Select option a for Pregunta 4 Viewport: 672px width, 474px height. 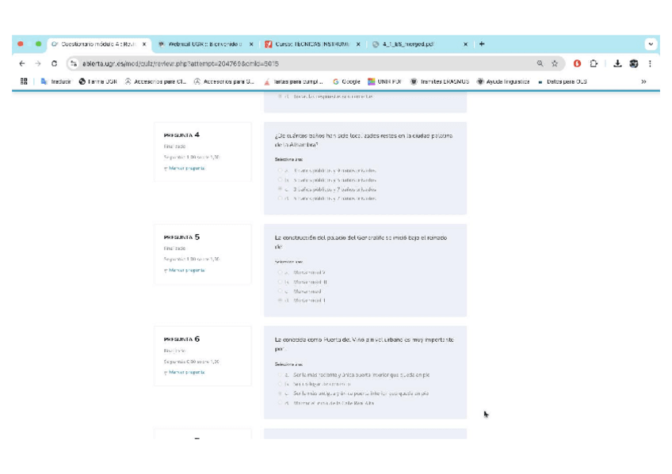pos(280,170)
